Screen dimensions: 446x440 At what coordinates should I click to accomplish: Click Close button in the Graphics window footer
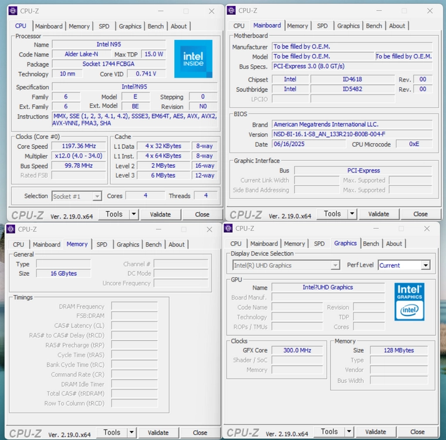[417, 432]
